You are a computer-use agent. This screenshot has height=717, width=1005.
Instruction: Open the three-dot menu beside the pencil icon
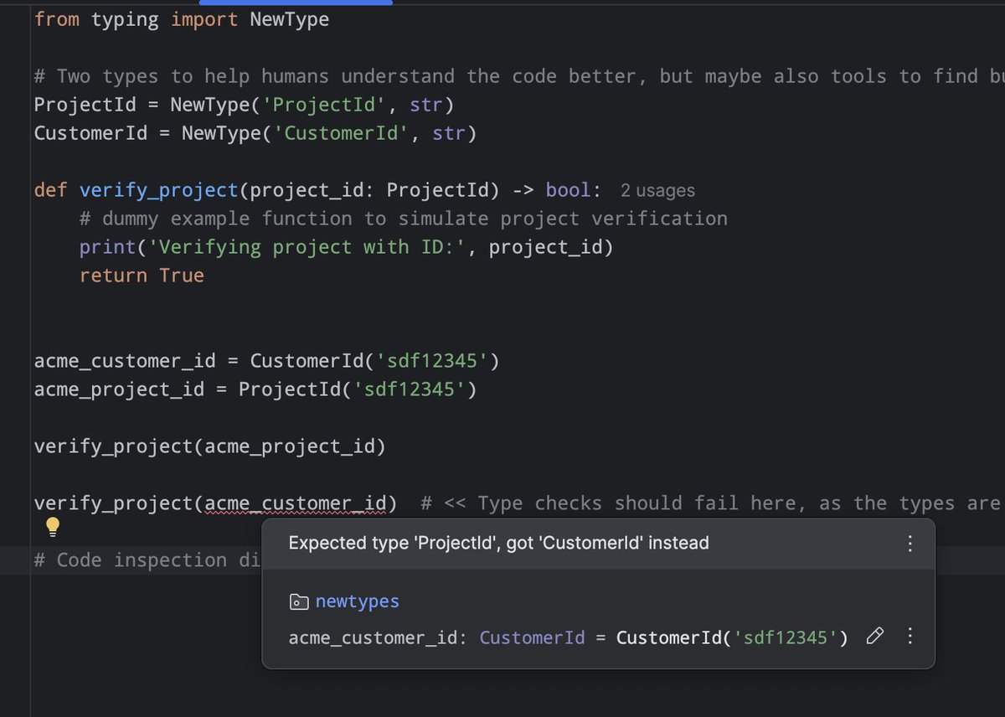click(910, 637)
